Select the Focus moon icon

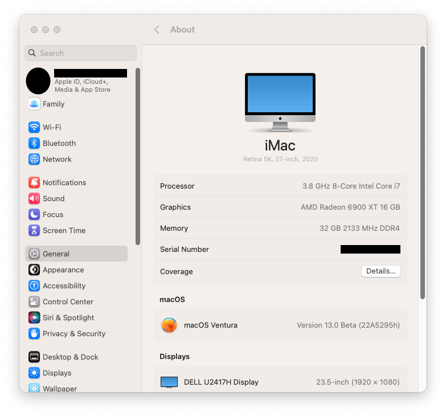[34, 214]
